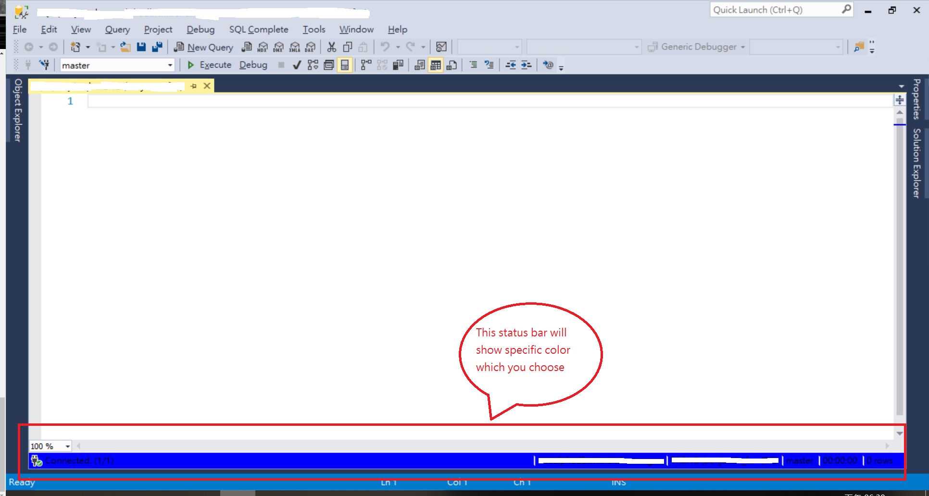This screenshot has height=496, width=929.
Task: Open the master database dropdown
Action: [x=170, y=65]
